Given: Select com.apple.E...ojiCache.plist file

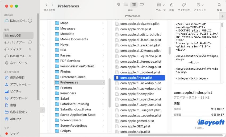Looking at the screenshot, I should pos(139,56).
